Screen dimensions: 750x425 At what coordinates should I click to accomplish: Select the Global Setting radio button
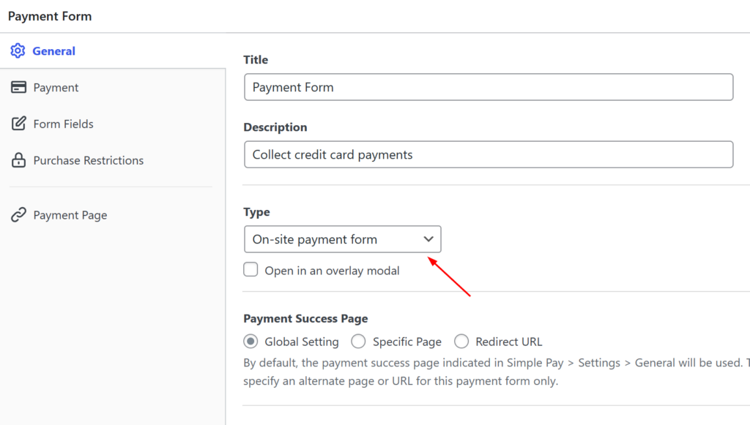(x=251, y=342)
